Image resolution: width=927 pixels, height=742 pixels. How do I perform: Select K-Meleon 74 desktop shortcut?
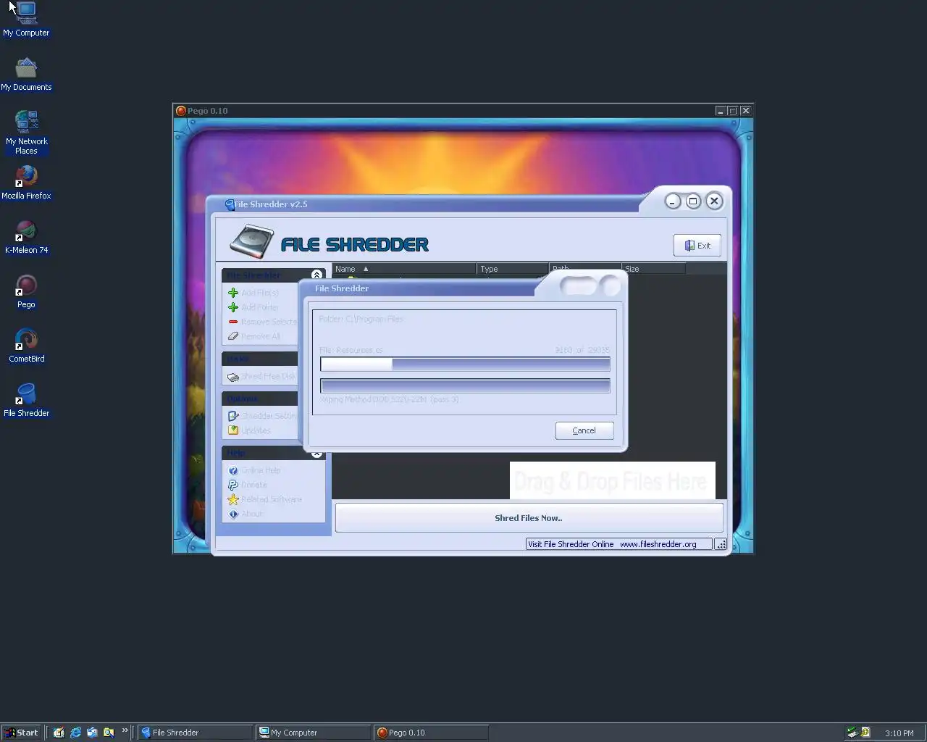point(26,237)
